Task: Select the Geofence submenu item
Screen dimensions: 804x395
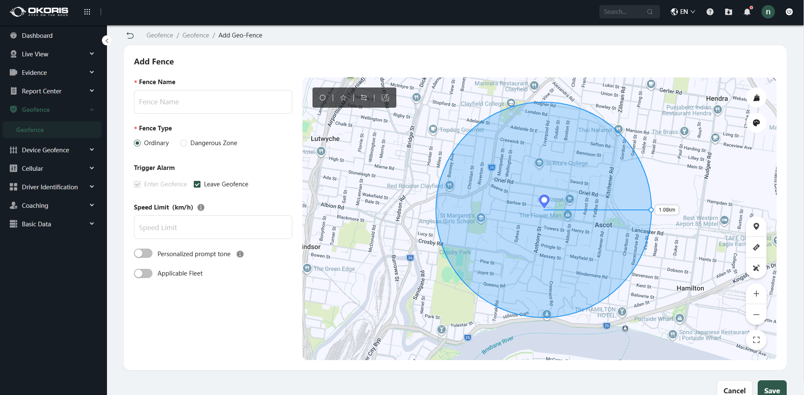Action: [52, 130]
